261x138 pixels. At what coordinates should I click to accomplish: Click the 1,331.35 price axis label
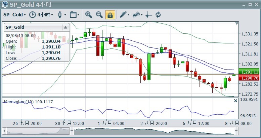(250, 34)
